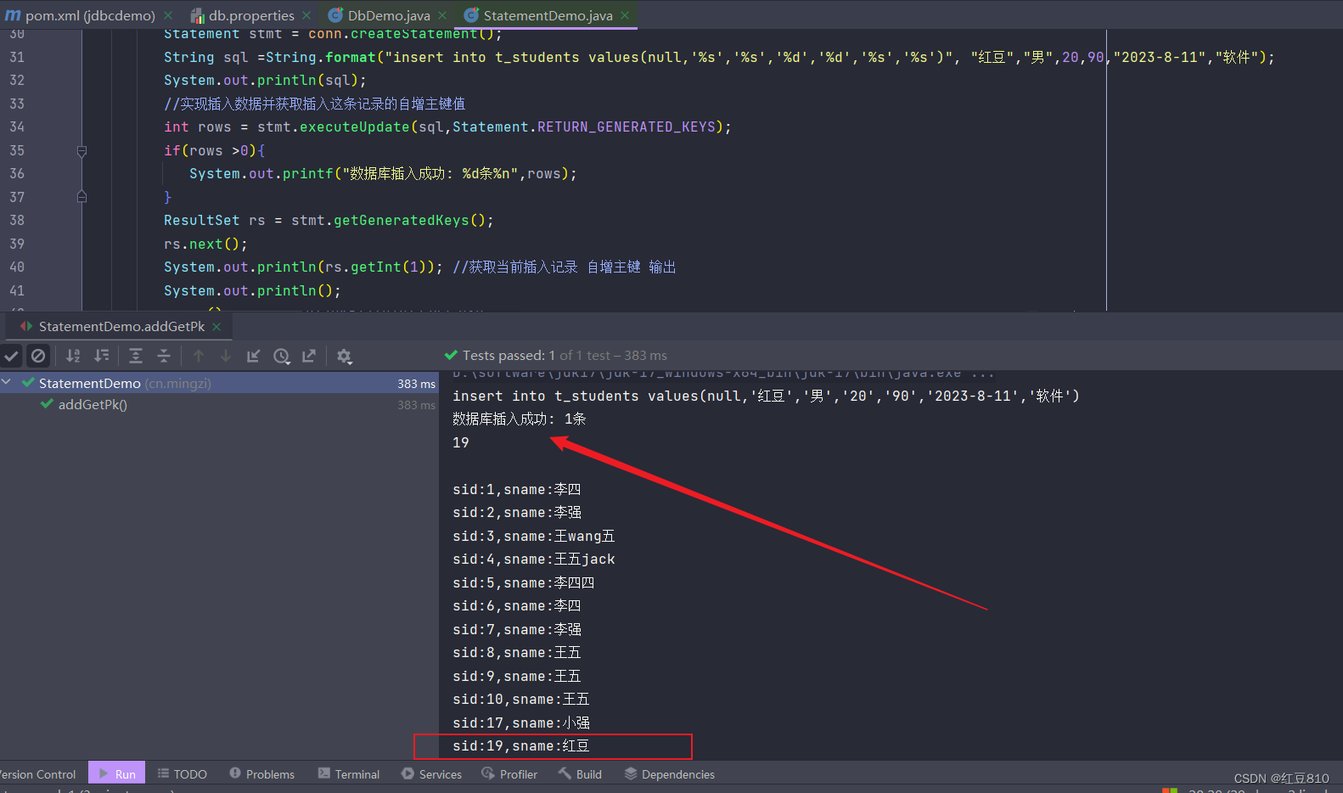Collapse all test tree nodes
1343x793 pixels.
pyautogui.click(x=164, y=356)
